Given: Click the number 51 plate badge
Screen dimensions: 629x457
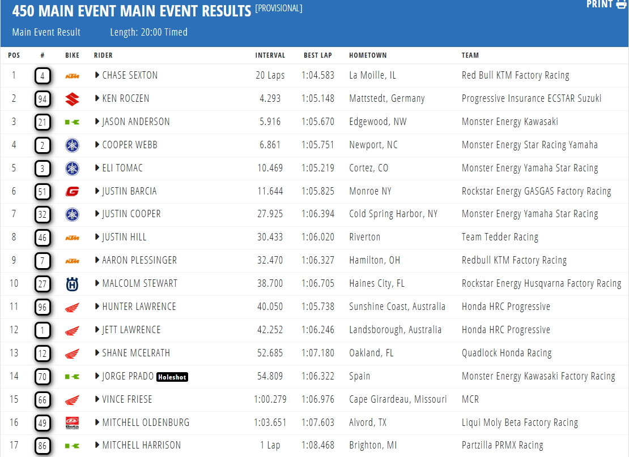Looking at the screenshot, I should (42, 192).
